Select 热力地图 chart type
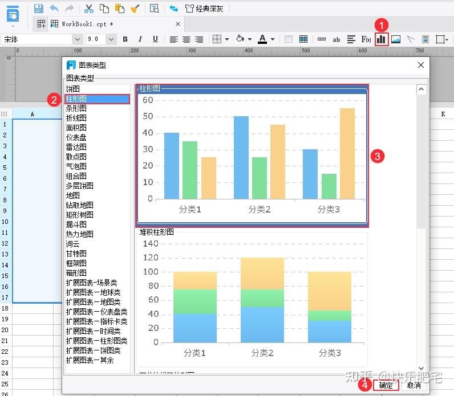This screenshot has height=396, width=454. 98,234
